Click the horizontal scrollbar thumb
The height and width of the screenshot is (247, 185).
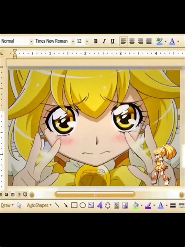click(95, 194)
